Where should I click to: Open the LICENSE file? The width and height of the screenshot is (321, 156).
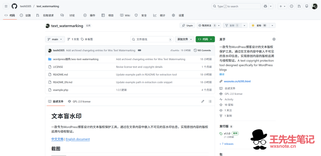point(58,67)
